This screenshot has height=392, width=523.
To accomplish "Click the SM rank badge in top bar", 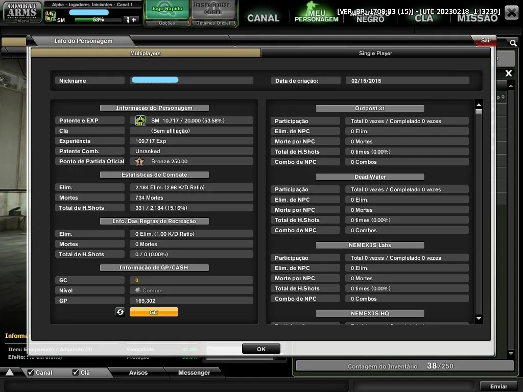I will point(51,16).
